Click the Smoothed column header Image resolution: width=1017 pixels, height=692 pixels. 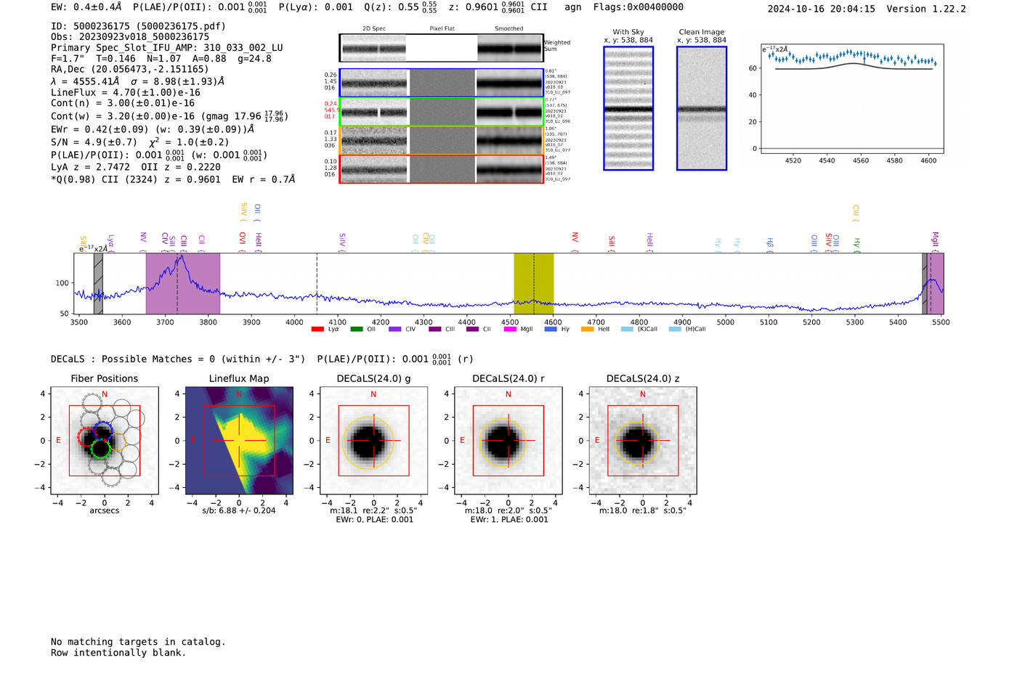coord(509,29)
